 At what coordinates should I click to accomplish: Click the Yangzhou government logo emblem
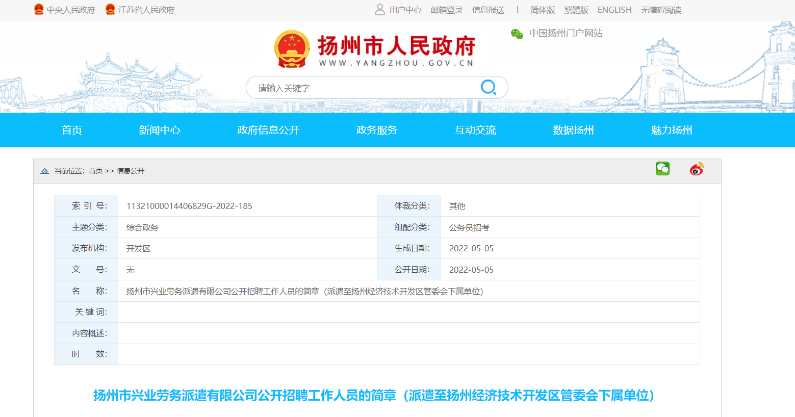(291, 49)
